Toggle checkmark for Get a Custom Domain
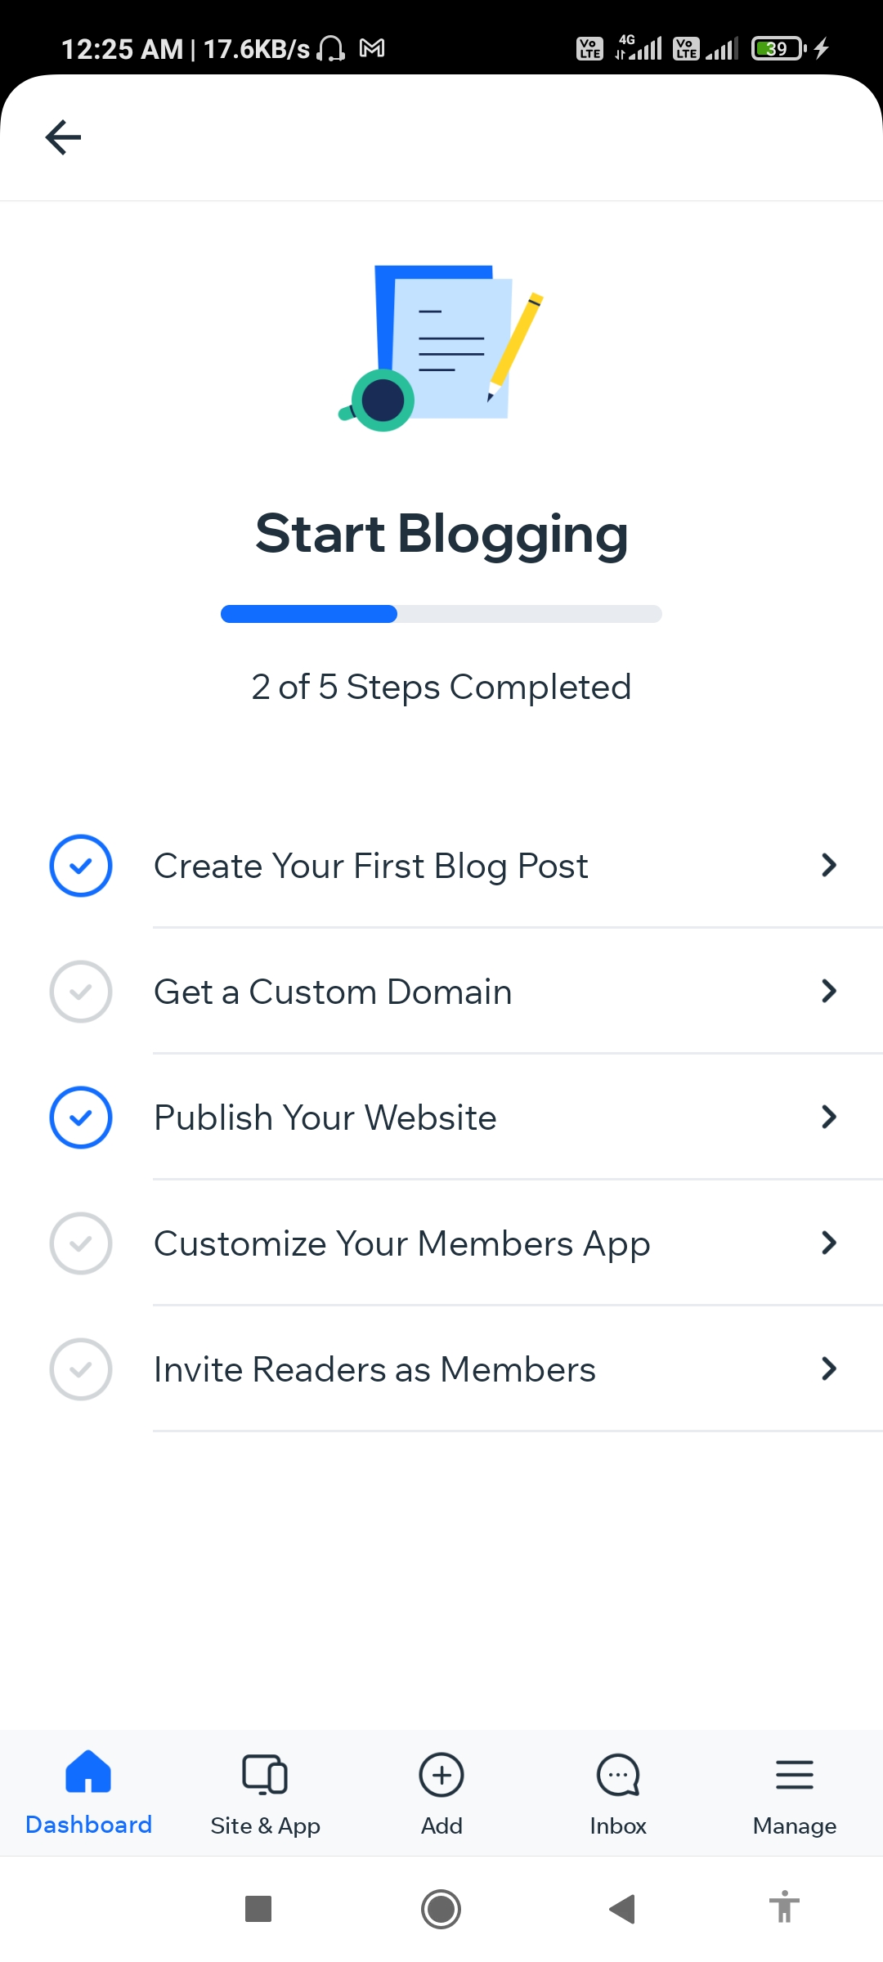Image resolution: width=883 pixels, height=1962 pixels. [81, 992]
